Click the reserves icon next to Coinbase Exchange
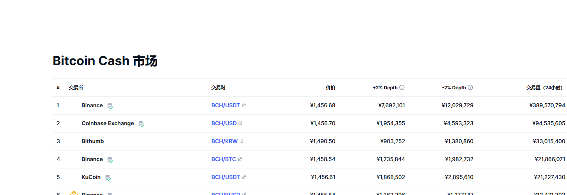Screen dimensions: 567x195 point(141,124)
